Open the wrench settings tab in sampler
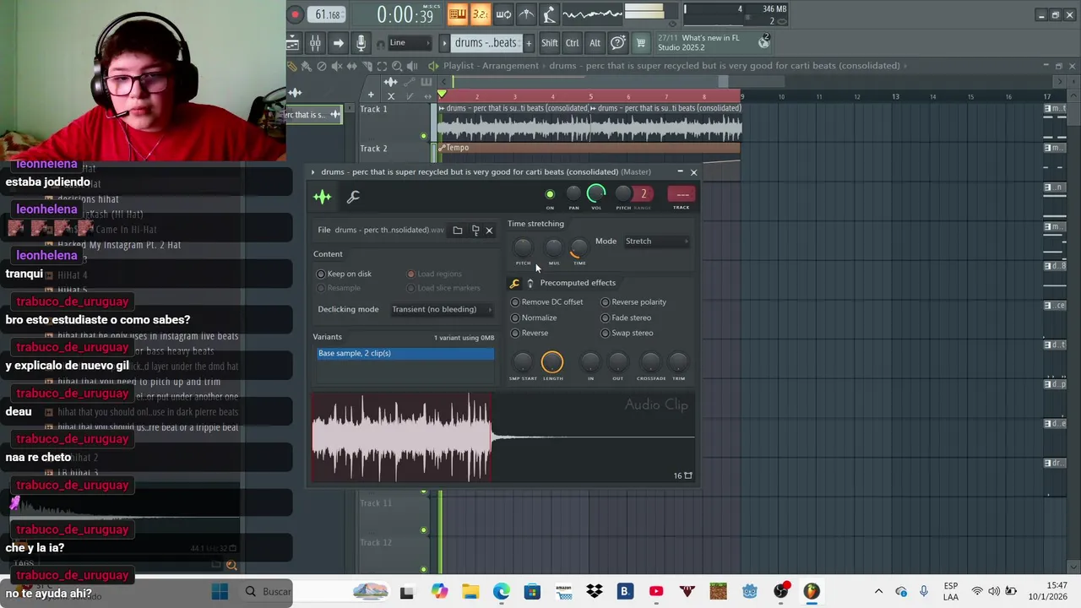Viewport: 1081px width, 608px height. [x=353, y=197]
